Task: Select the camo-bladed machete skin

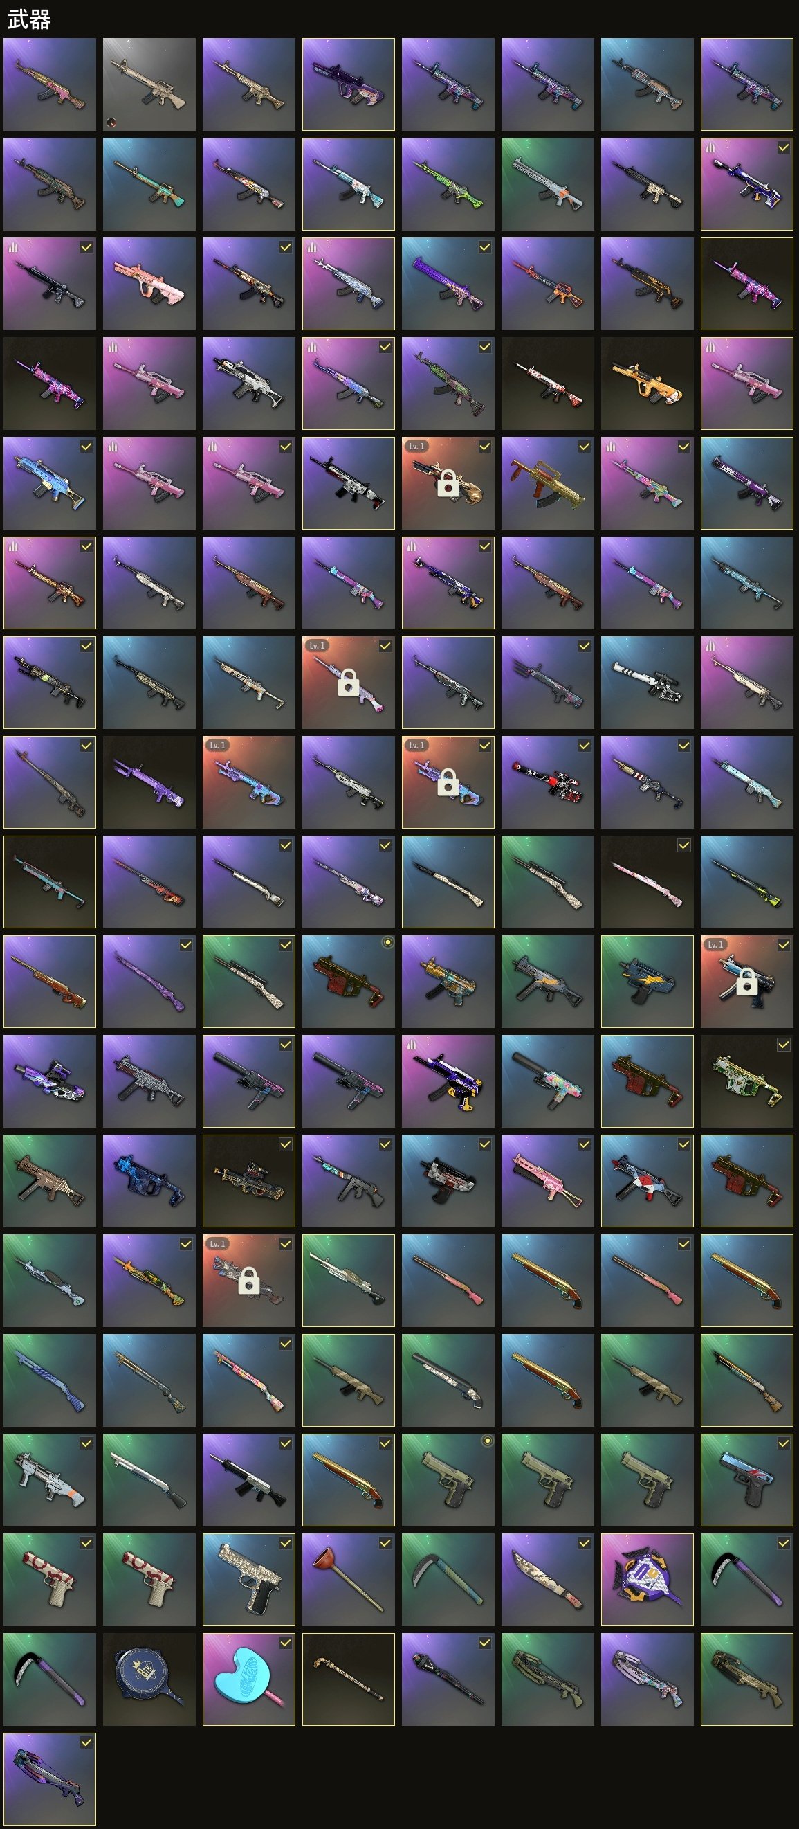Action: click(547, 1580)
